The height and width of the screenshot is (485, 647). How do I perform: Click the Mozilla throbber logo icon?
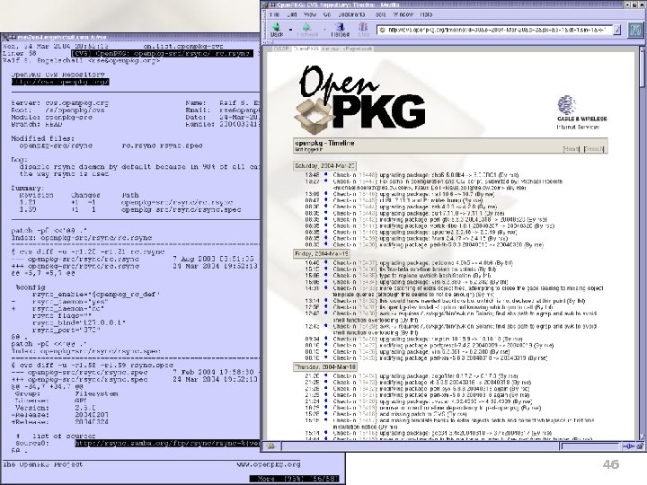coord(635,30)
